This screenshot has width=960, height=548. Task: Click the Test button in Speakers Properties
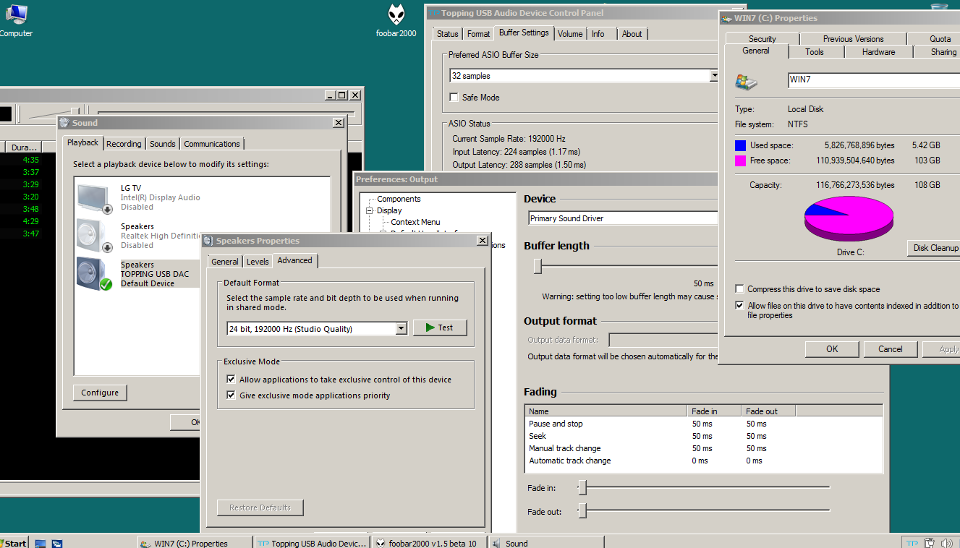440,327
